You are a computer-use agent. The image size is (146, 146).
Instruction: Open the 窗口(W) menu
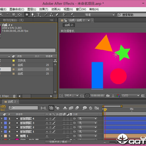pos(81,9)
